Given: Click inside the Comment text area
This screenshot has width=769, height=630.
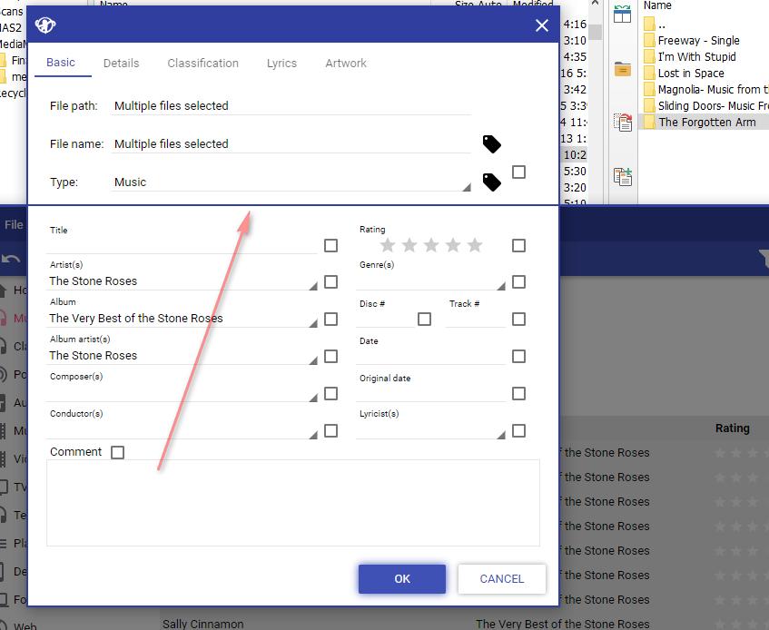Looking at the screenshot, I should (292, 502).
